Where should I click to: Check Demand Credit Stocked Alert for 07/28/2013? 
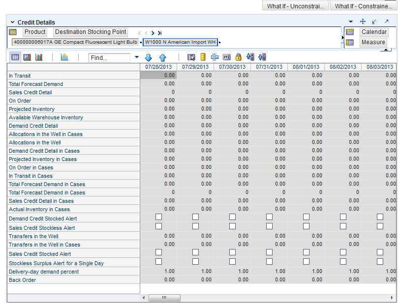158,217
